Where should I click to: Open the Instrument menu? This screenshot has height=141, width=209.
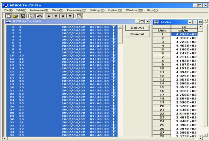(39, 10)
